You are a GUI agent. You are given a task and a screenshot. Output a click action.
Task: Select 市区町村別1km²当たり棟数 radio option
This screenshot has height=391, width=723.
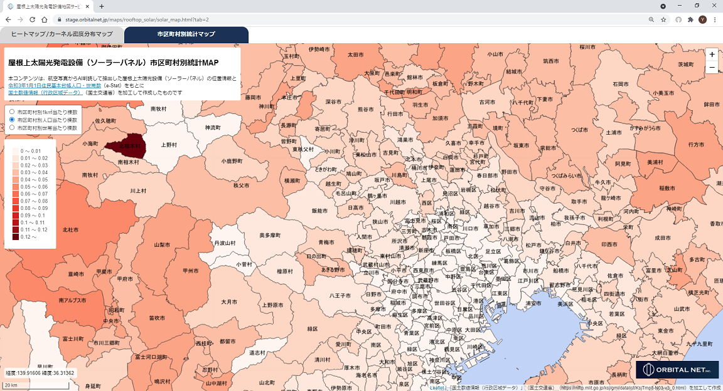[12, 112]
